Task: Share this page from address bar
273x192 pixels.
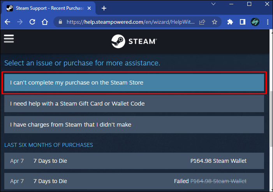Action: point(202,22)
